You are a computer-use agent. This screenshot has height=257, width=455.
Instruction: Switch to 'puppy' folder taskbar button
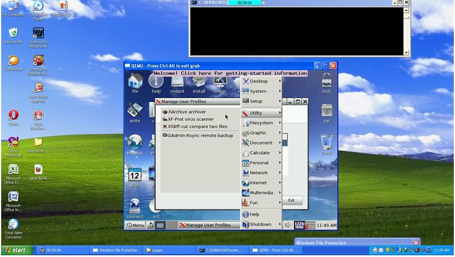[x=169, y=250]
